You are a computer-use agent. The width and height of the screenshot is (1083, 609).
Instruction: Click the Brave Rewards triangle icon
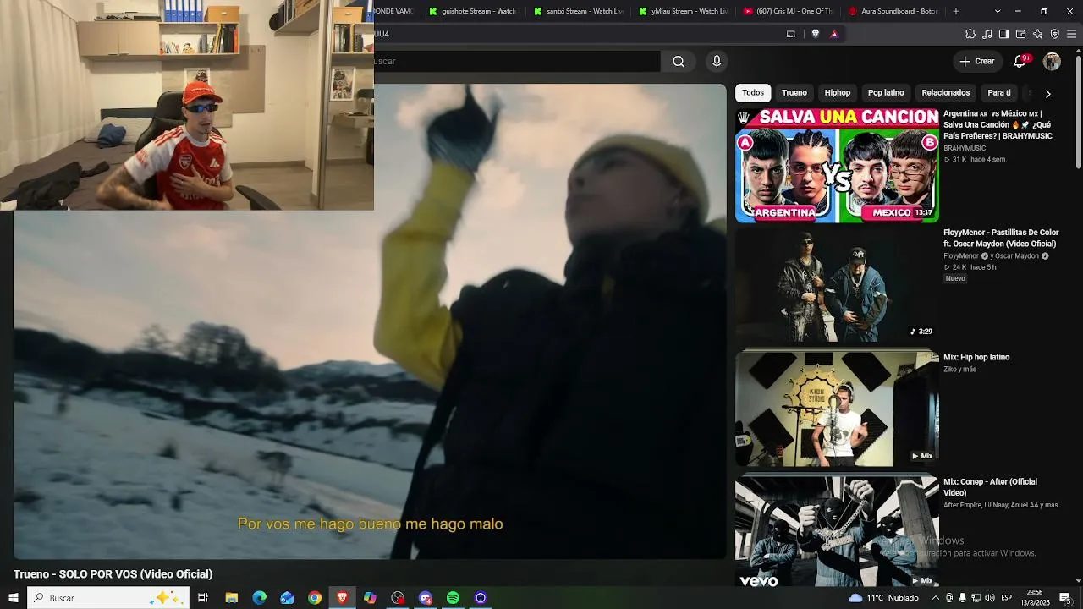(x=834, y=34)
